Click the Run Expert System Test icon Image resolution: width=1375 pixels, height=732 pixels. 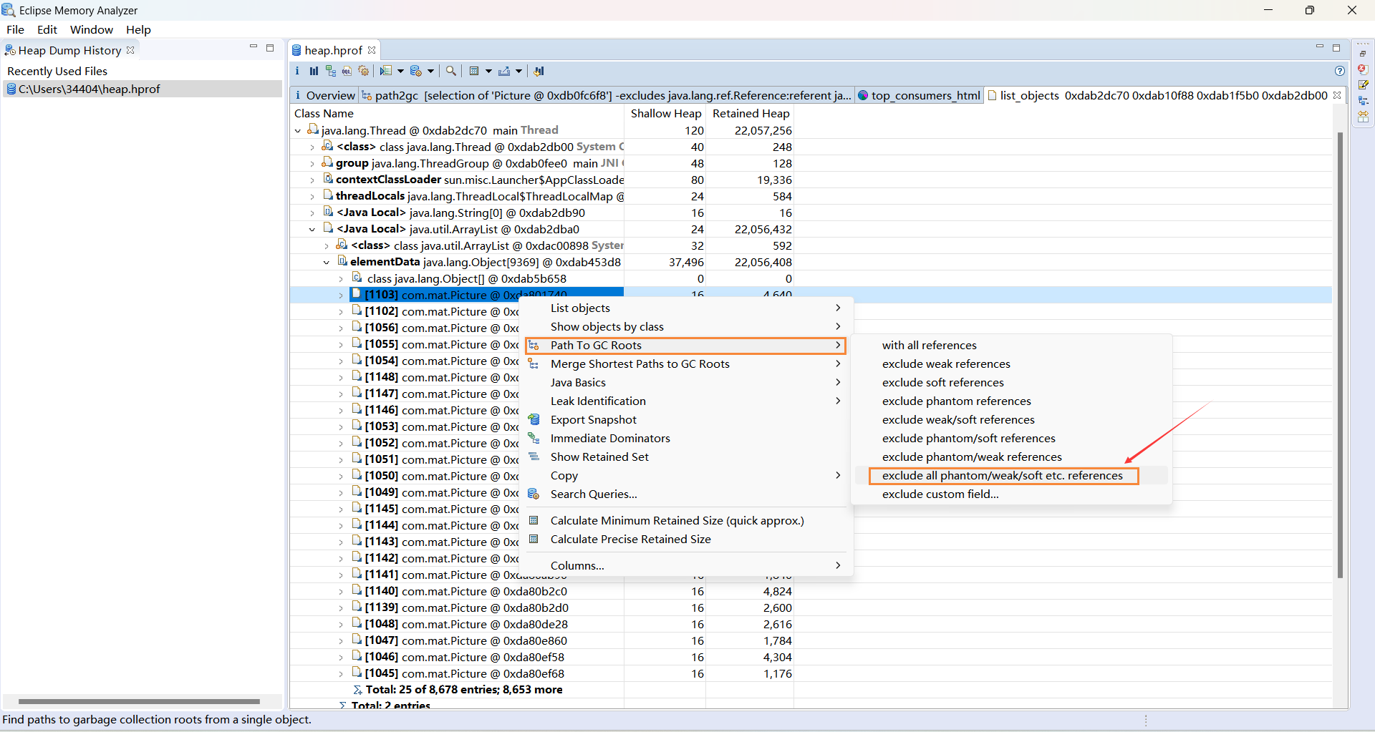[386, 71]
